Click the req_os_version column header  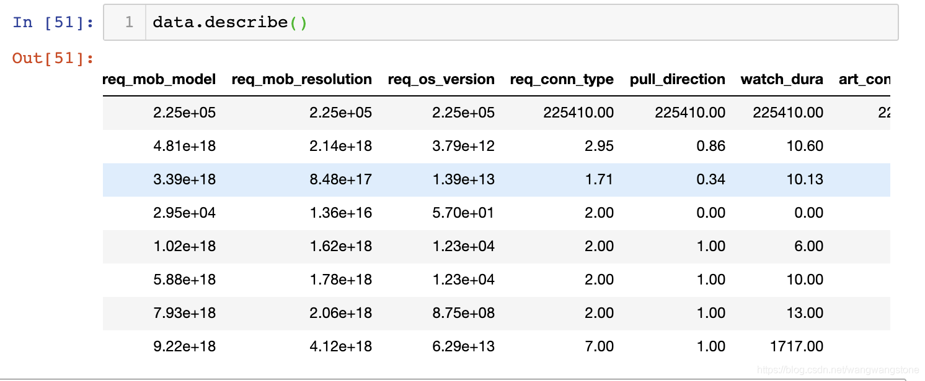point(441,79)
